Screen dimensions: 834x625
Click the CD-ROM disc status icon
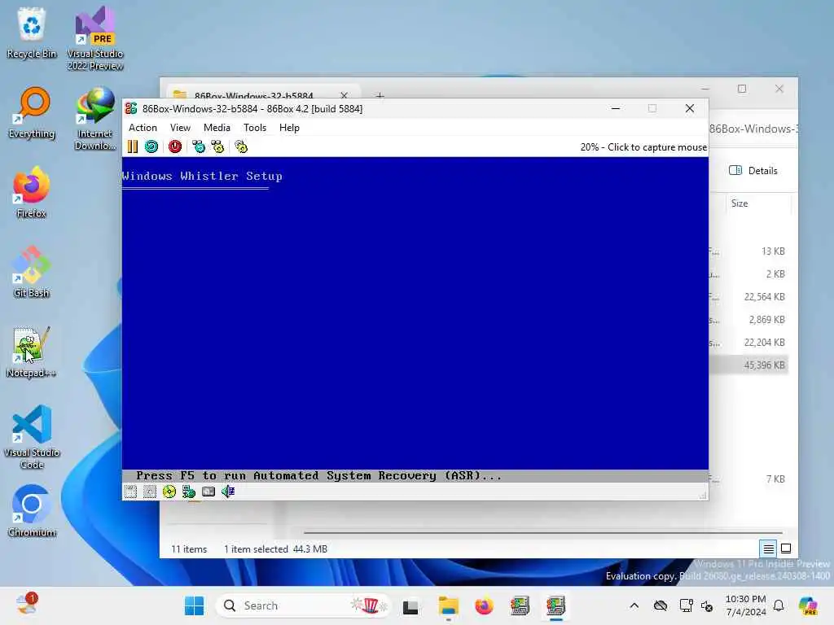click(169, 492)
